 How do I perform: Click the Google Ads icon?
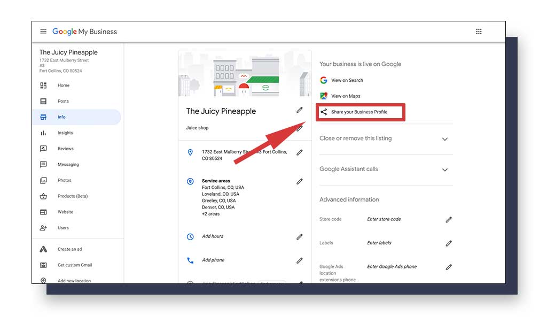(x=43, y=249)
